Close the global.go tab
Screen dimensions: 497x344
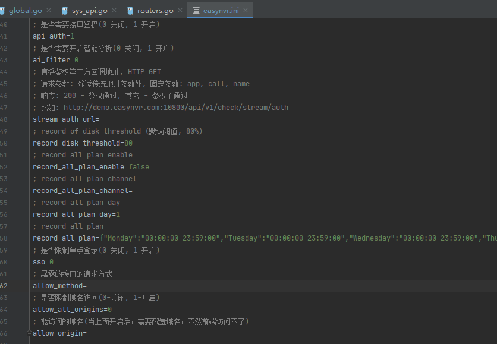pyautogui.click(x=49, y=11)
